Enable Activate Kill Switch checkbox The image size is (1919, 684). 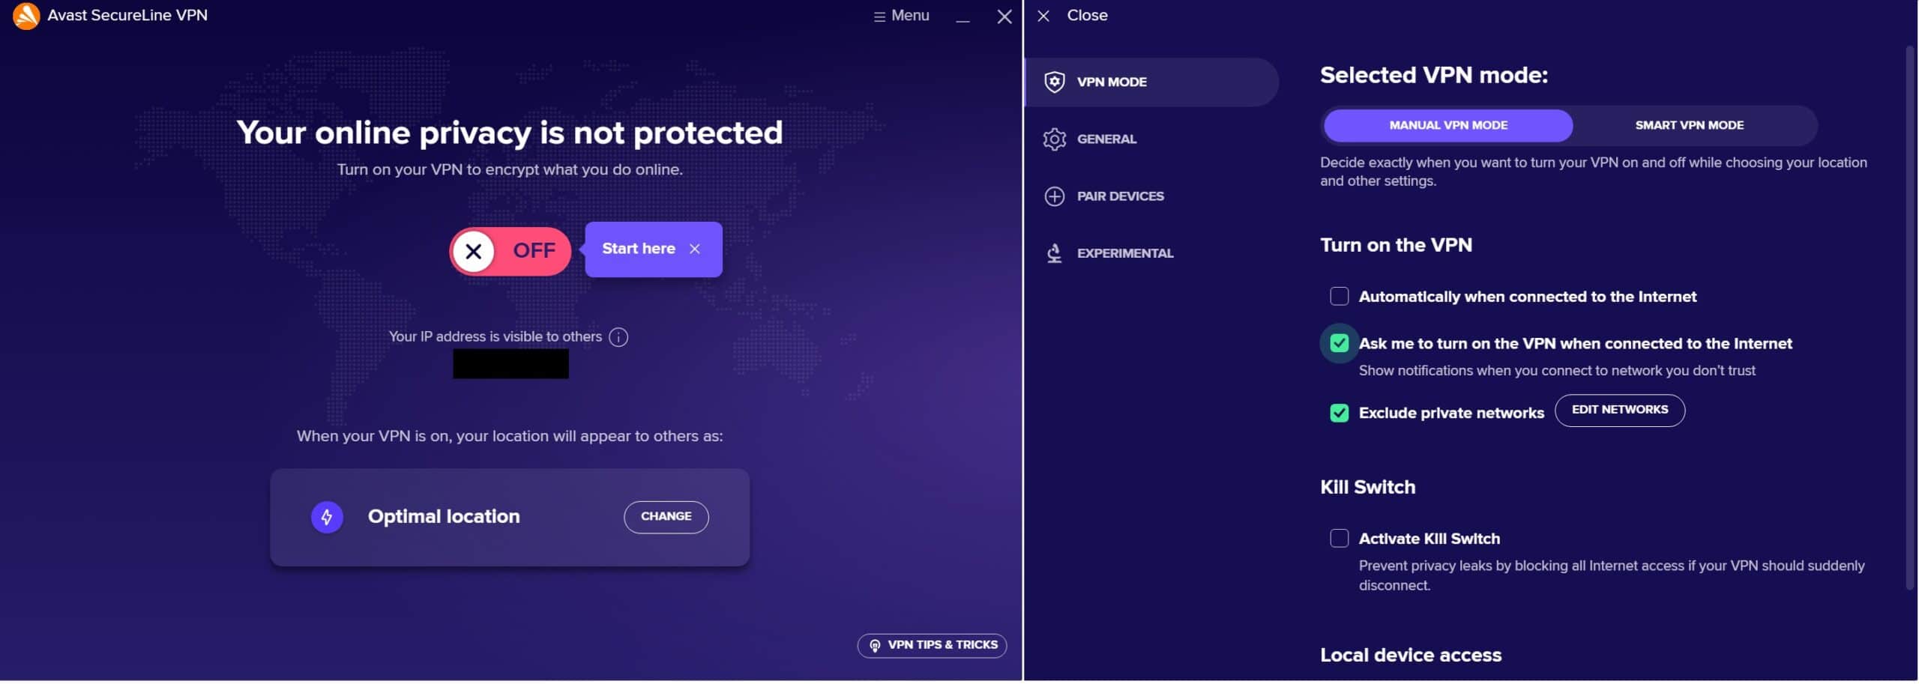(1340, 539)
